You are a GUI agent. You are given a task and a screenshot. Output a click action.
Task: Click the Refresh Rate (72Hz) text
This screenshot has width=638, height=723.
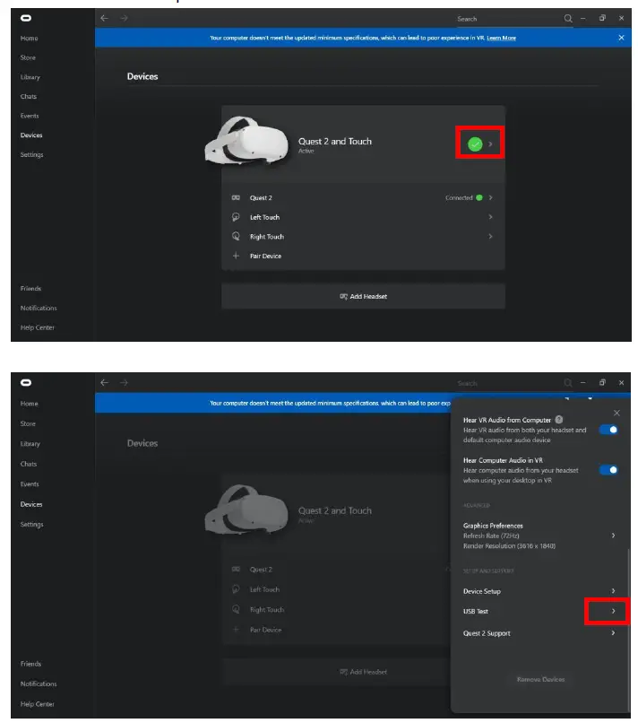[x=491, y=536]
